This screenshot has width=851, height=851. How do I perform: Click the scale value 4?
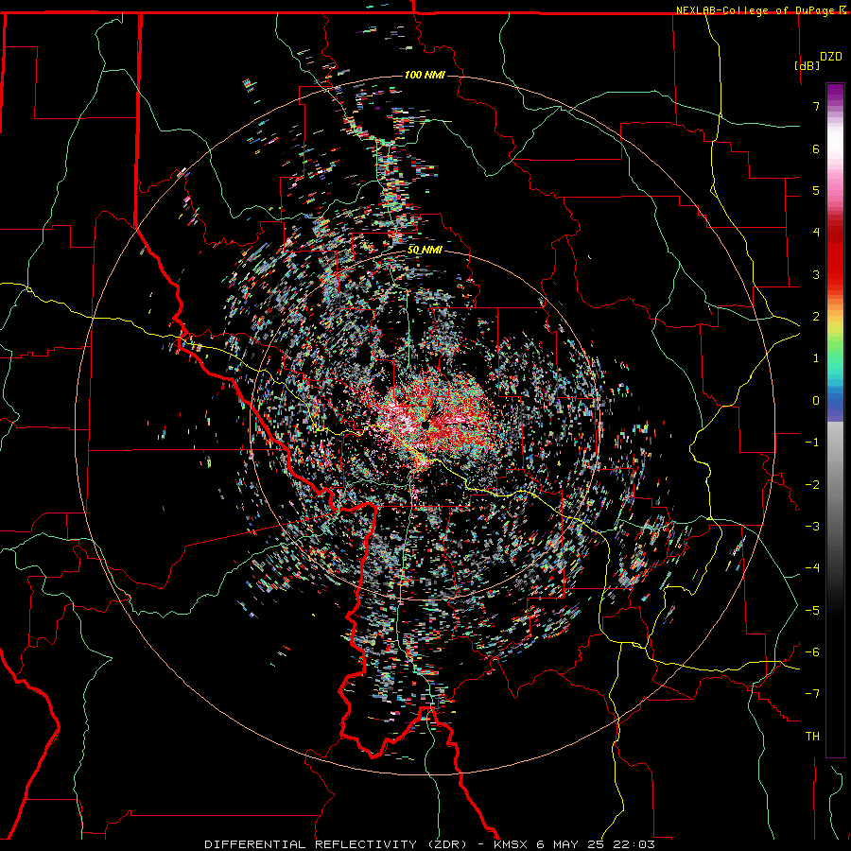tap(816, 233)
